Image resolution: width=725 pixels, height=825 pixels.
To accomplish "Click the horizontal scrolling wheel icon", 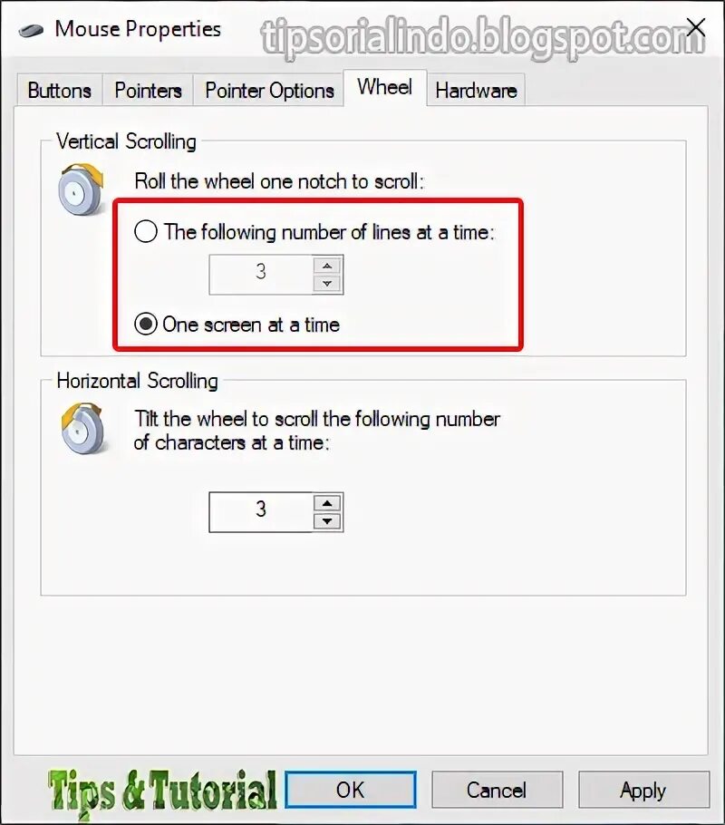I will 82,428.
